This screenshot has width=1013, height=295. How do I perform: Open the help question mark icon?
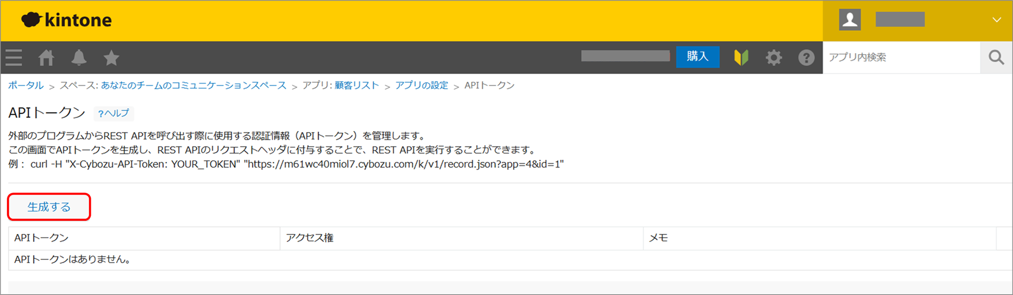pyautogui.click(x=807, y=57)
